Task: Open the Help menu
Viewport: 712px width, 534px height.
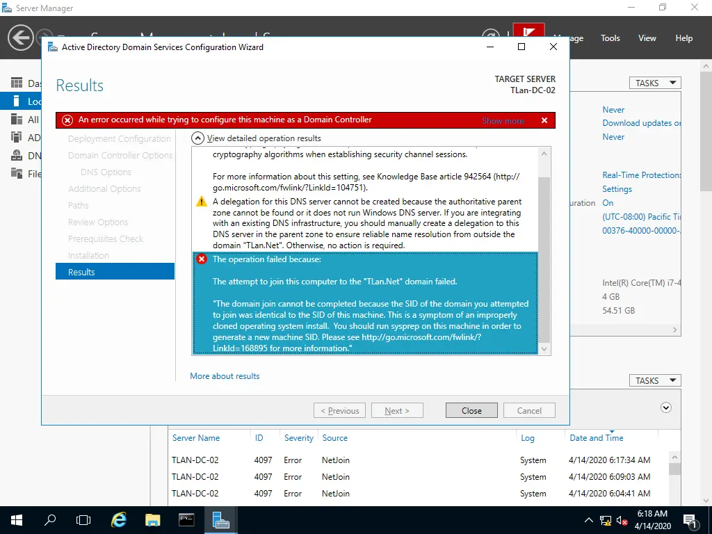Action: click(684, 38)
